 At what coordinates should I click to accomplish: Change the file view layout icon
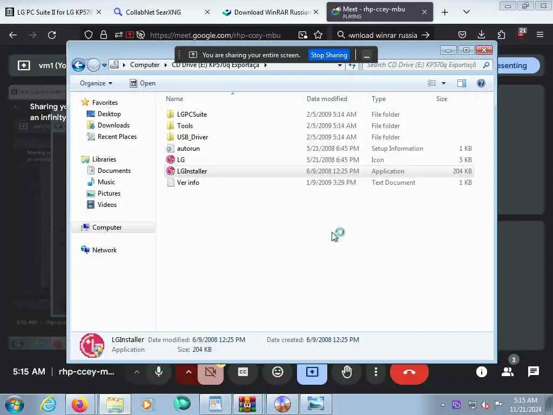pos(431,83)
